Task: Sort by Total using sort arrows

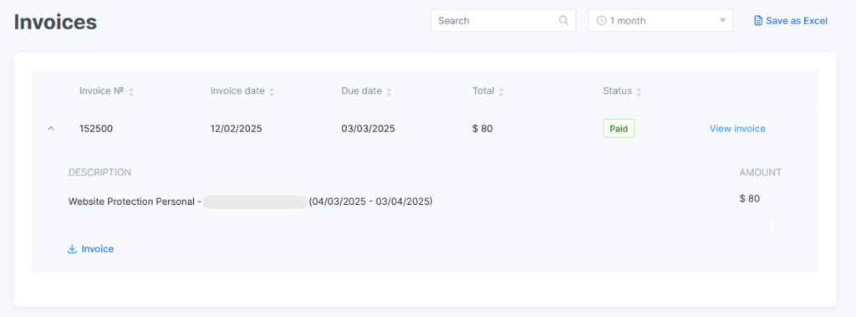Action: coord(502,92)
